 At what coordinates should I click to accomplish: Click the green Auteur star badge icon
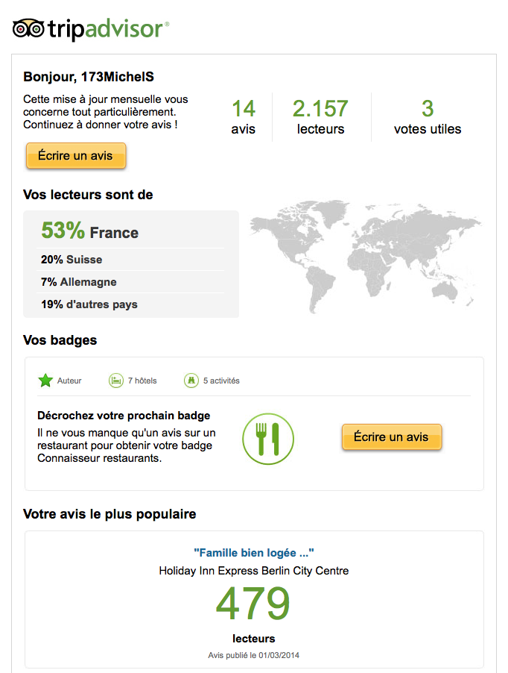pos(45,381)
